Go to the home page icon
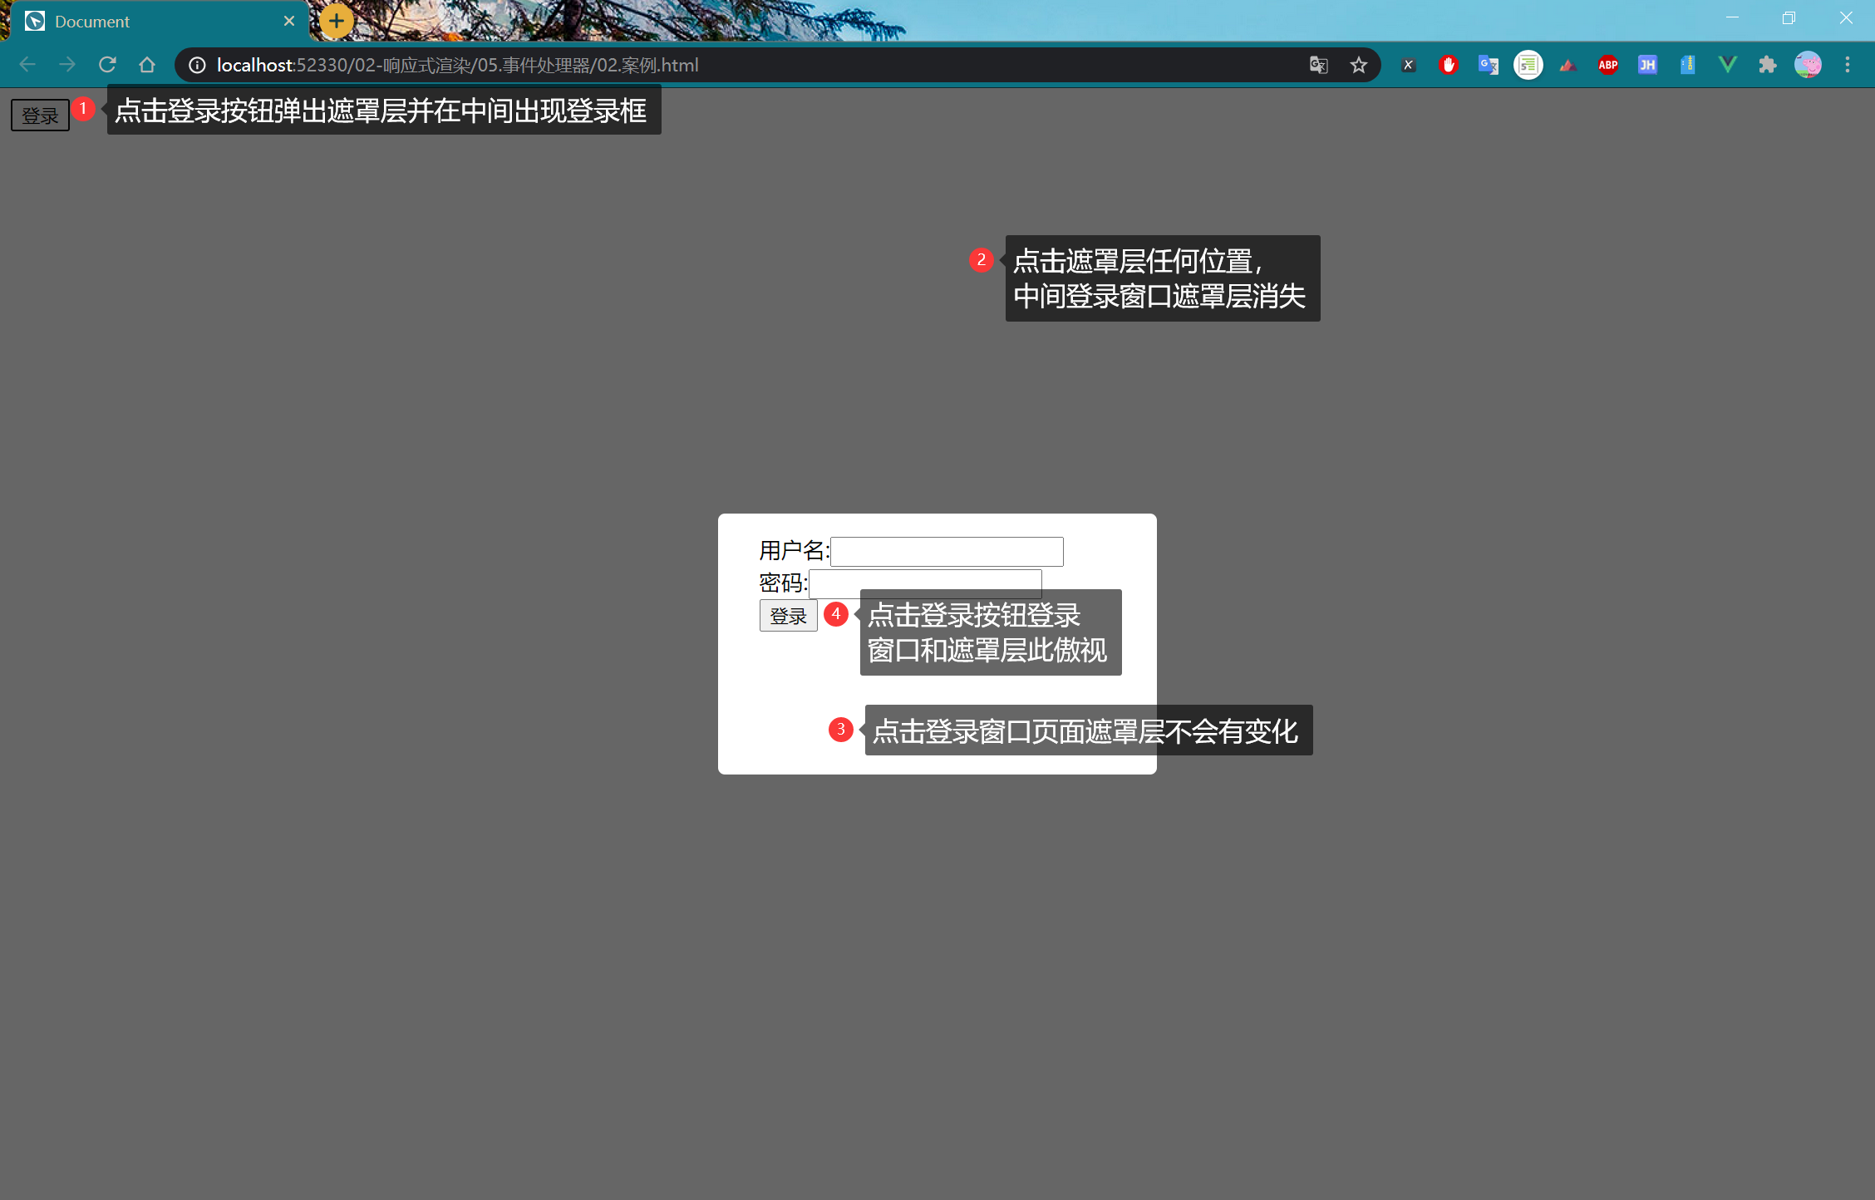The image size is (1875, 1200). [x=147, y=65]
